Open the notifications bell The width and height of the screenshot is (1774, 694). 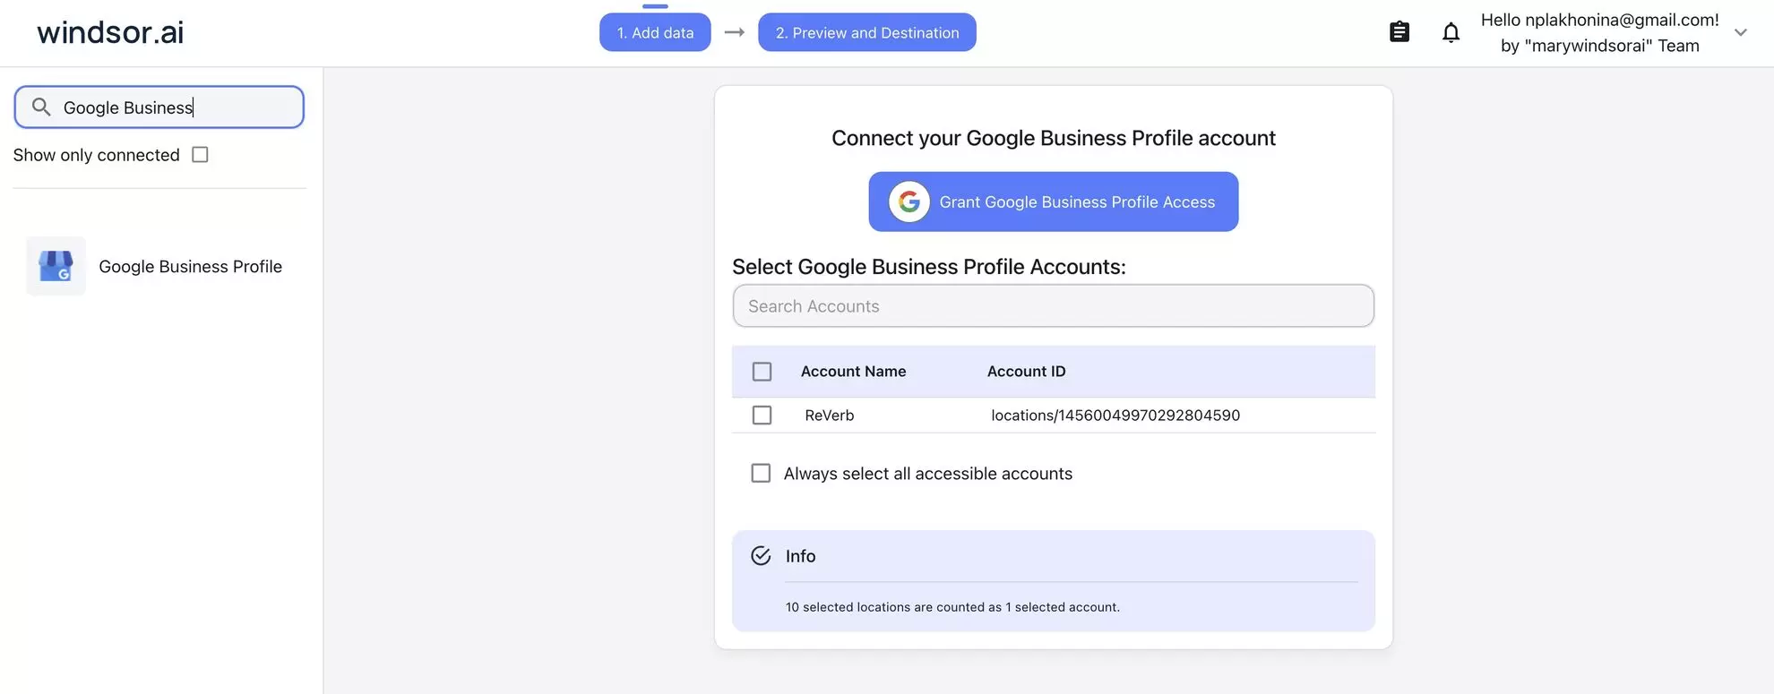[x=1451, y=31]
